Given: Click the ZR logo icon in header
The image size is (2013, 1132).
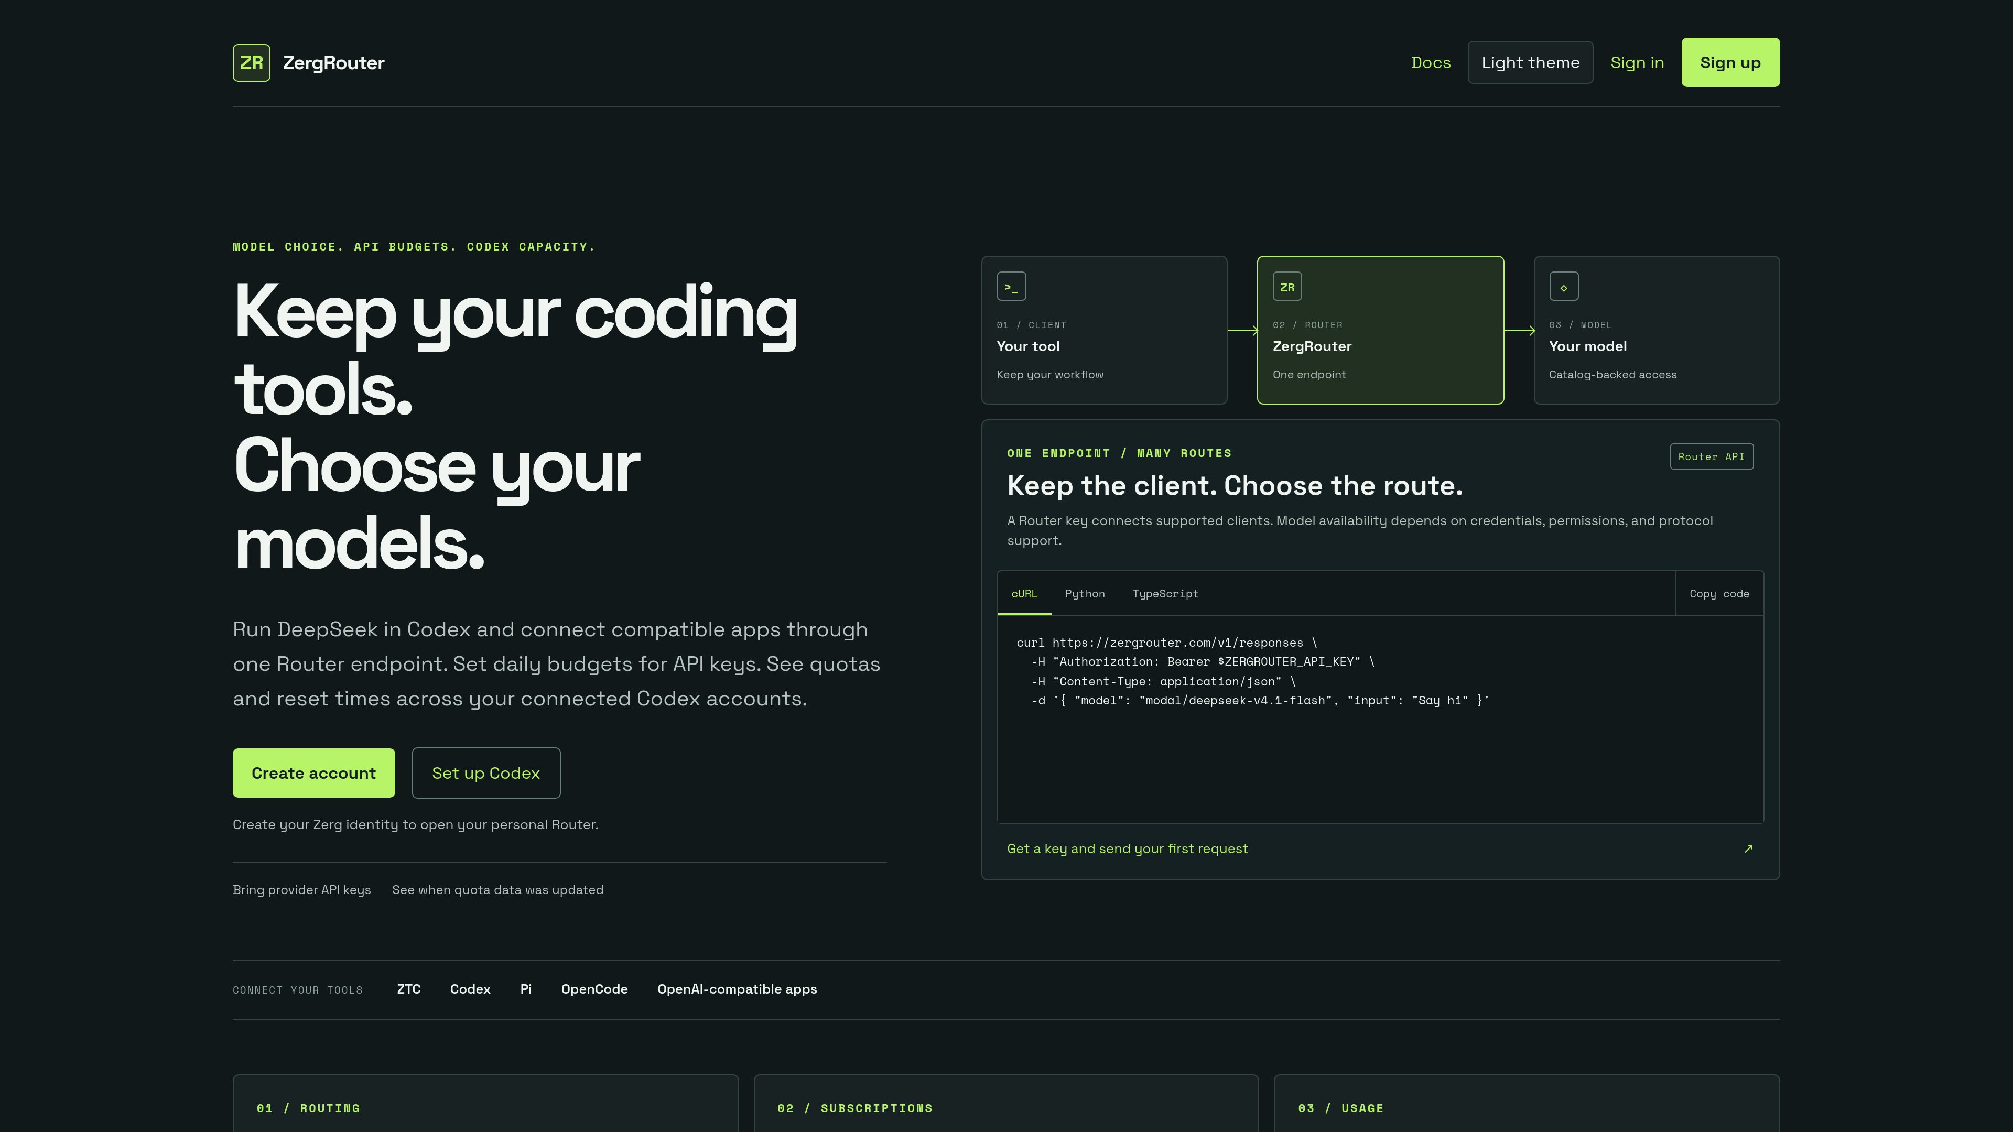Looking at the screenshot, I should click(252, 62).
